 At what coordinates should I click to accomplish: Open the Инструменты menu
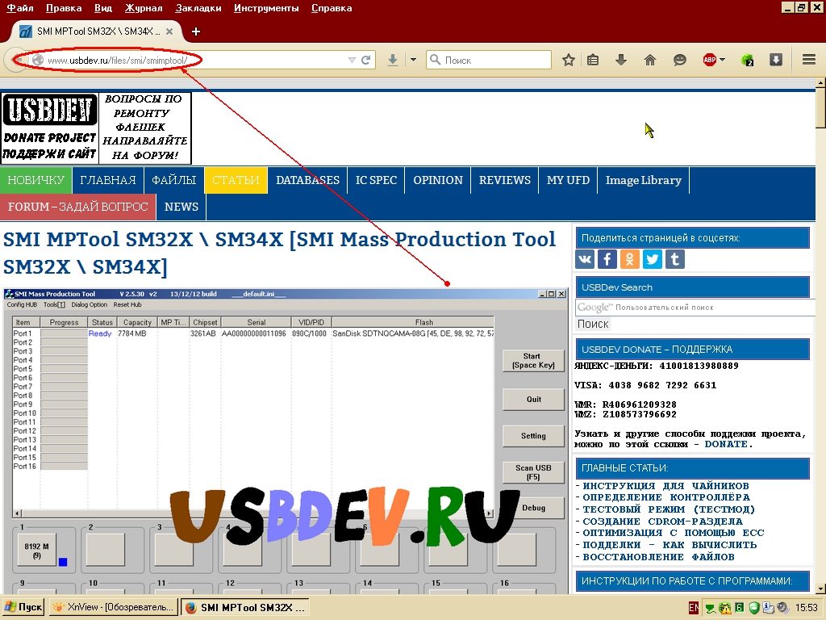coord(266,8)
